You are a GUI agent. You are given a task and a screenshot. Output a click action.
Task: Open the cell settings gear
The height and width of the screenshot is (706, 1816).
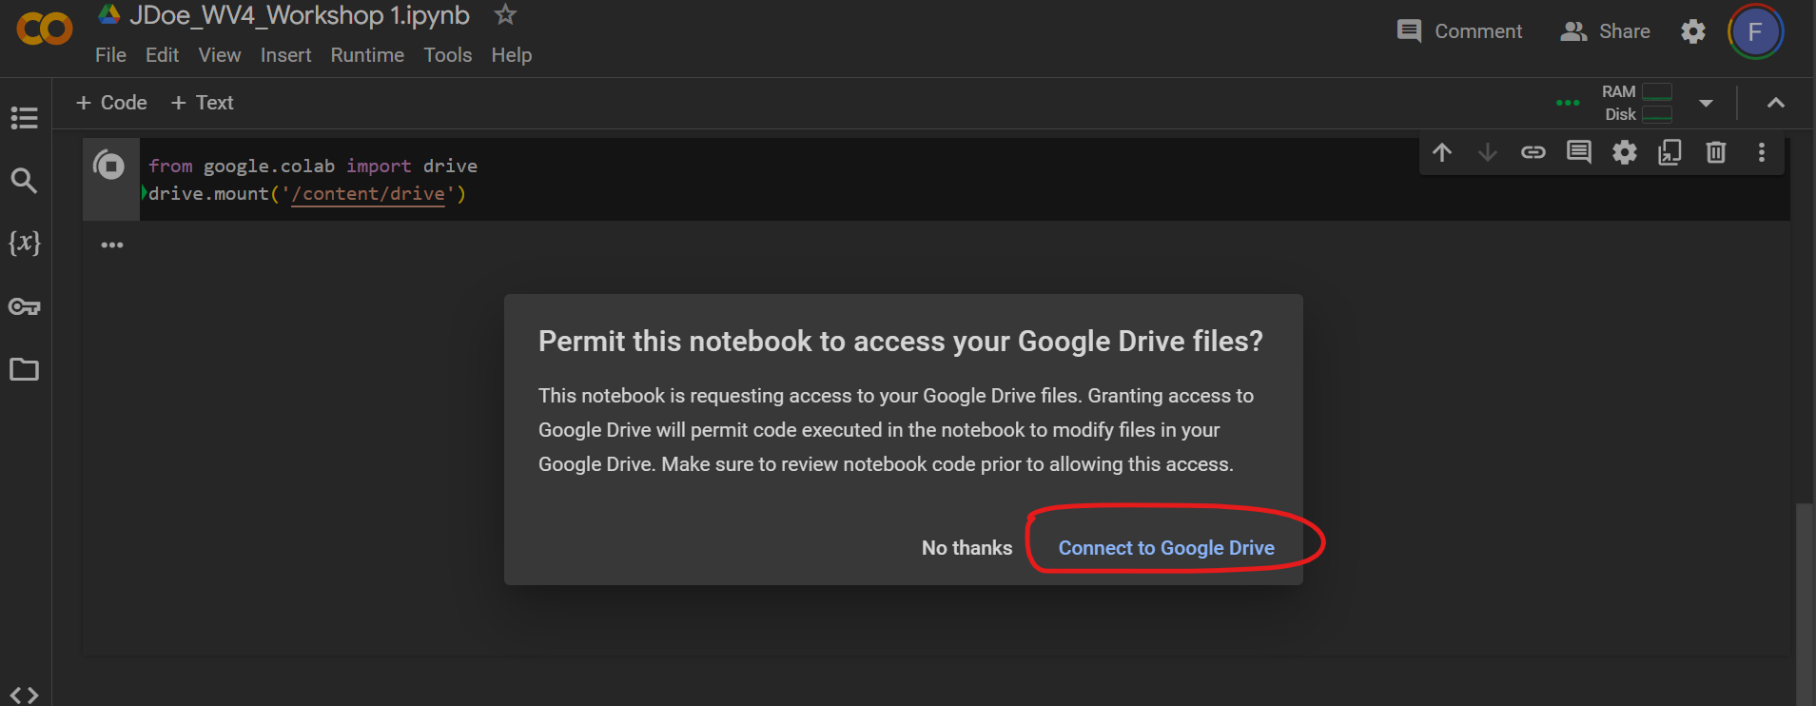click(1624, 152)
